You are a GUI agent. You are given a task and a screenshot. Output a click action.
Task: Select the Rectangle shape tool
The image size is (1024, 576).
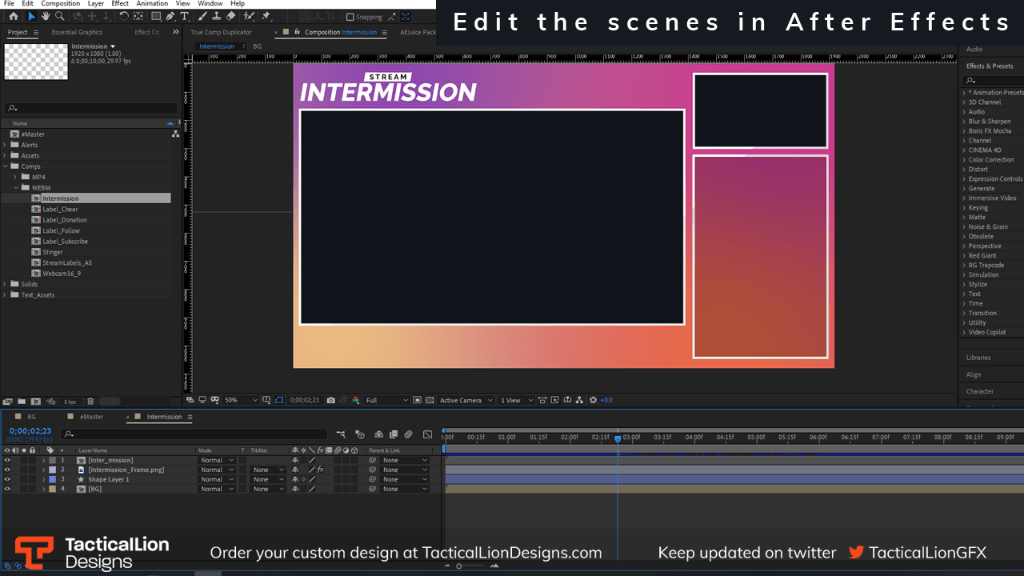click(x=156, y=16)
